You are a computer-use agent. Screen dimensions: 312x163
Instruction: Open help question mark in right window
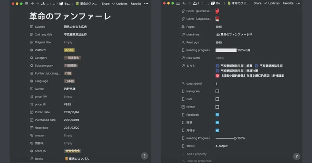point(296,156)
